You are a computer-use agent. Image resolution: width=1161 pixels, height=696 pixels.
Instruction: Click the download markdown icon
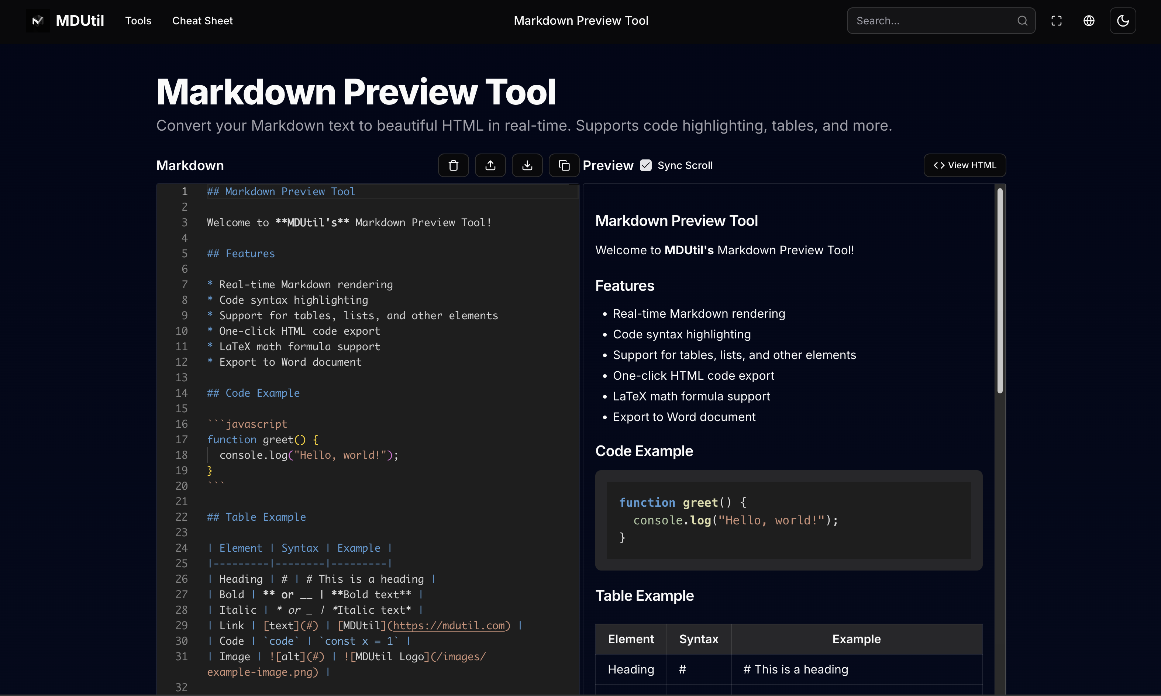tap(527, 165)
